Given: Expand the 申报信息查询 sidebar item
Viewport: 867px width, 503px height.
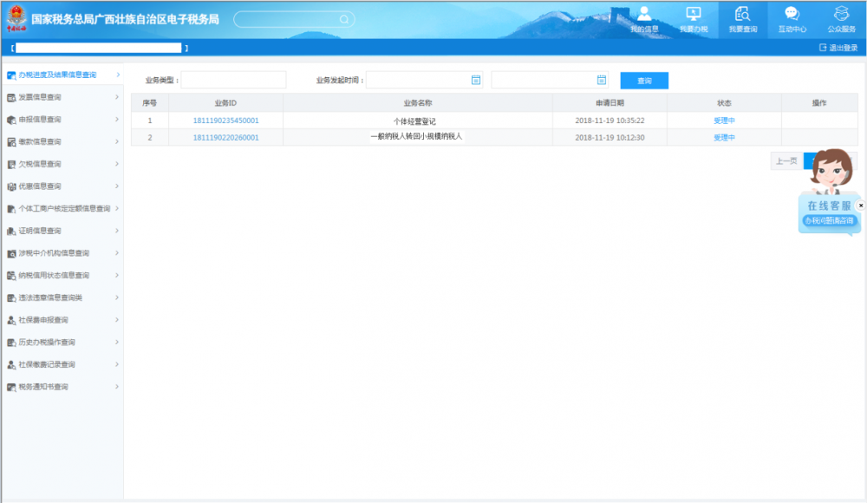Looking at the screenshot, I should (x=61, y=120).
